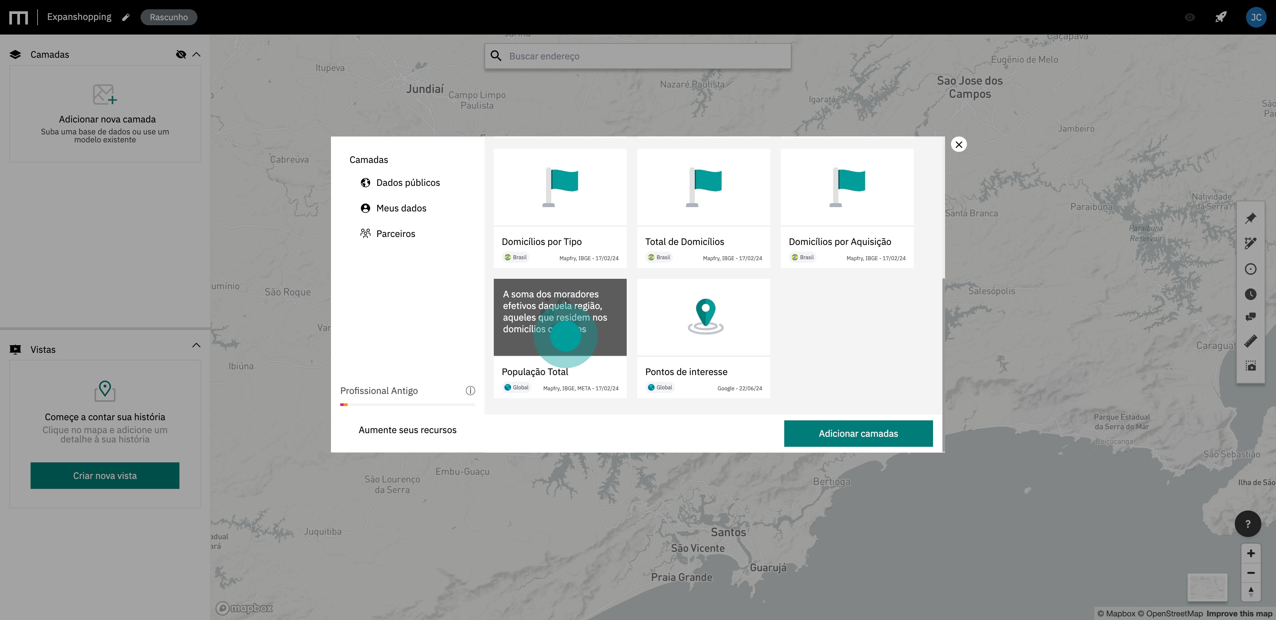Click the plan usage progress bar
Screen dimensions: 1276x620
pos(407,405)
